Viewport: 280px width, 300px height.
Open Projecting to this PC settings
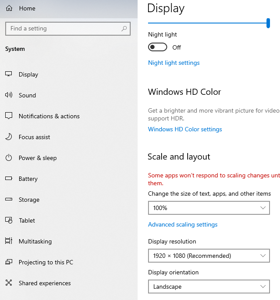46,262
